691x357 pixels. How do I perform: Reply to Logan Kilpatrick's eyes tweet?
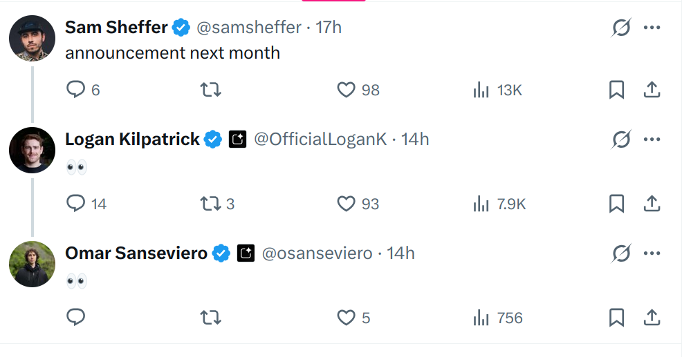click(75, 204)
